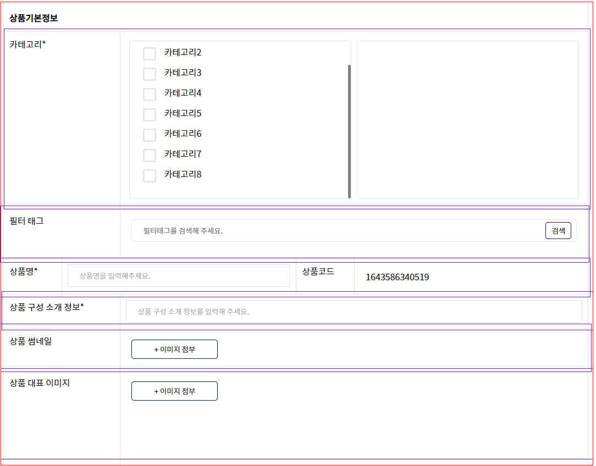Image resolution: width=596 pixels, height=466 pixels.
Task: Click 이미지 첨부 button for 상품 대표 이미지
Action: [174, 391]
